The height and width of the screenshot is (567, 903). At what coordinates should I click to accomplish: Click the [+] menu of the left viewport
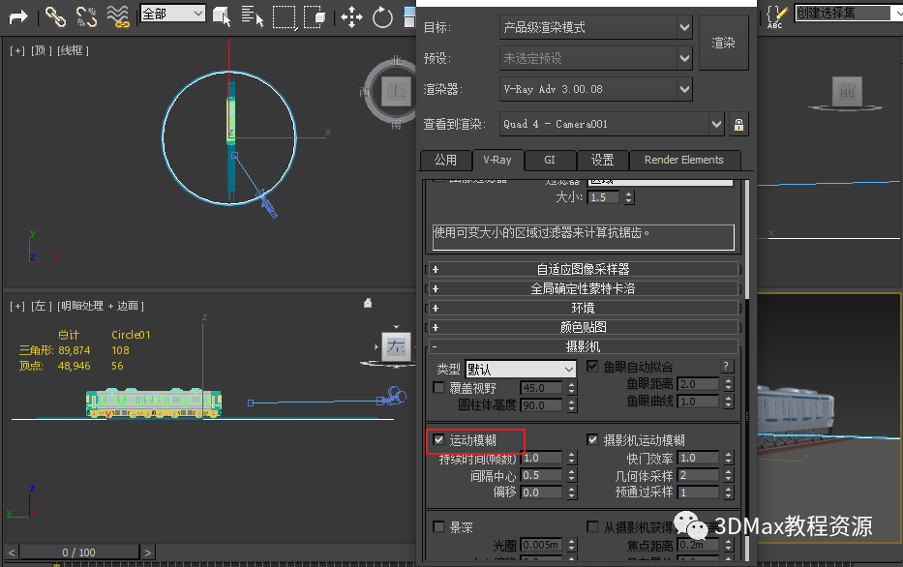coord(17,306)
